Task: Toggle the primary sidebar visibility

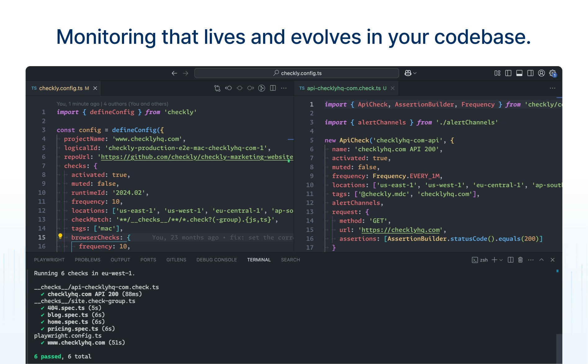Action: (508, 73)
